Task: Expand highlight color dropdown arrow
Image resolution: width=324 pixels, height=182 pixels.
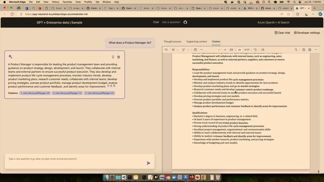Action: pyautogui.click(x=177, y=50)
